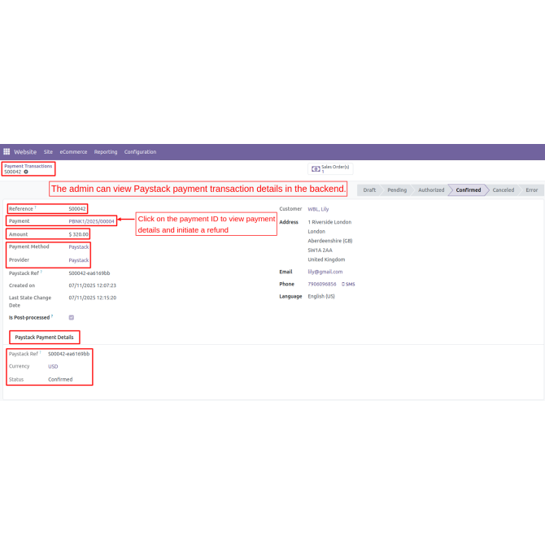Viewport: 545px width, 545px height.
Task: Click the Paystack provider link
Action: click(79, 260)
